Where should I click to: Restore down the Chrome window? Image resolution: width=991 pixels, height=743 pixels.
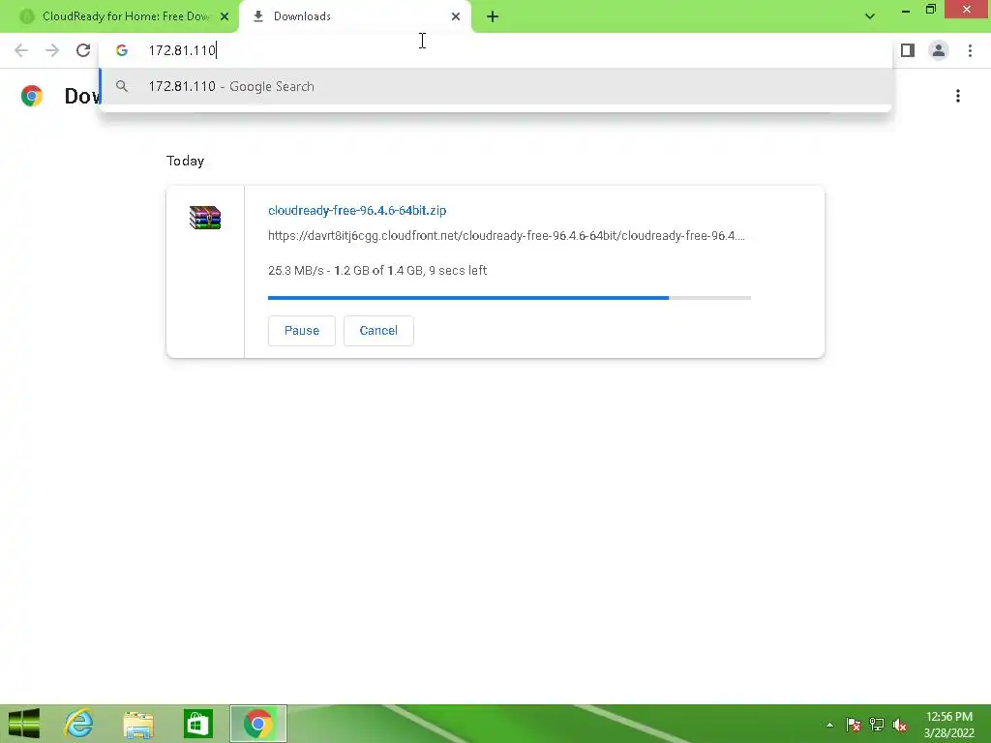coord(931,10)
